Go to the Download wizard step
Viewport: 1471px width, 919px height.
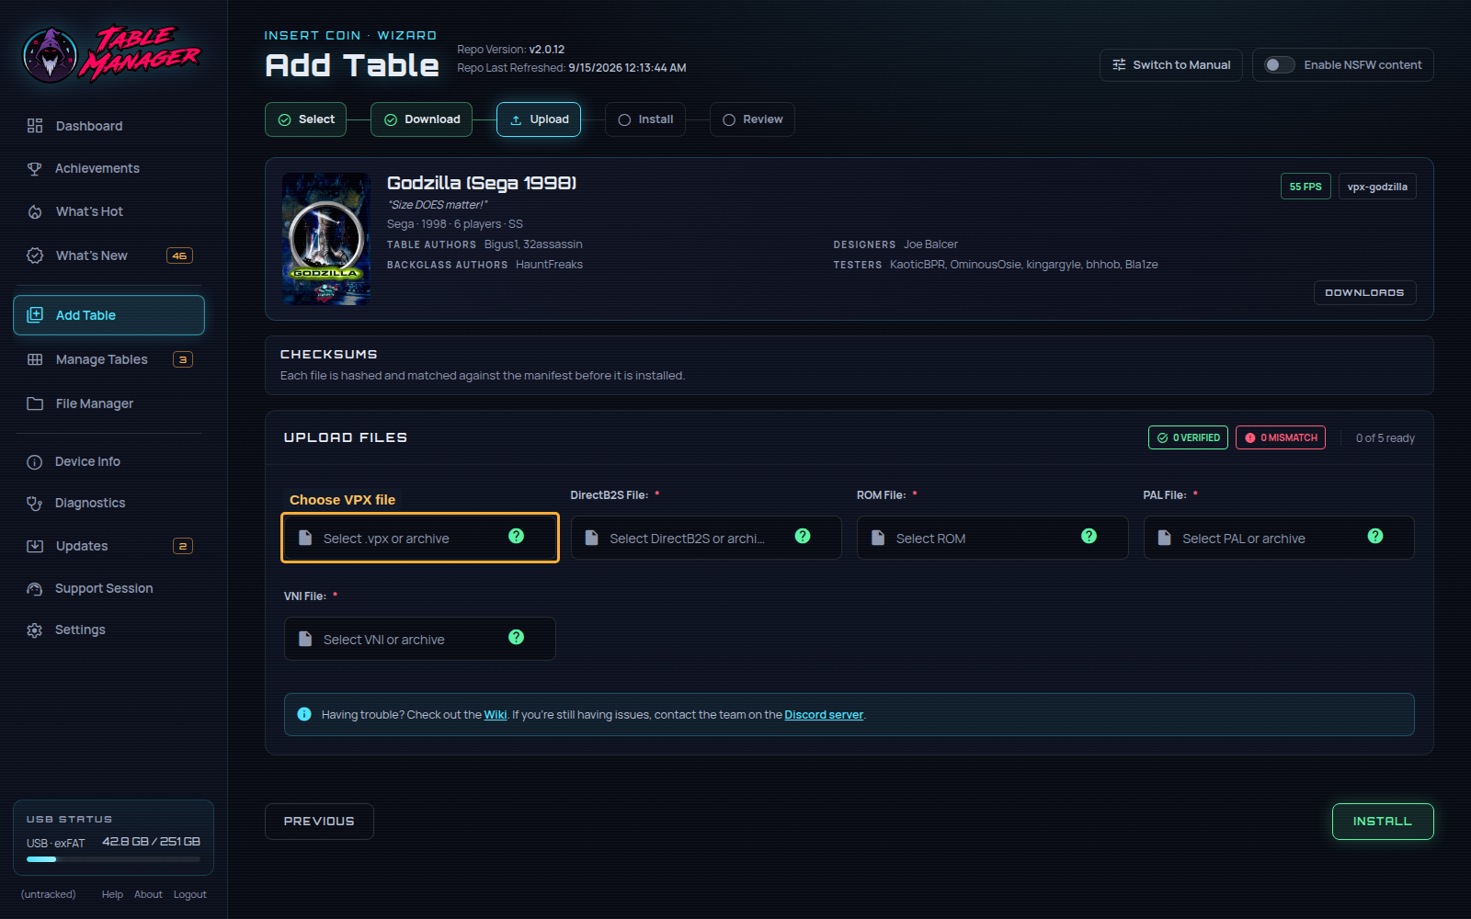coord(422,119)
